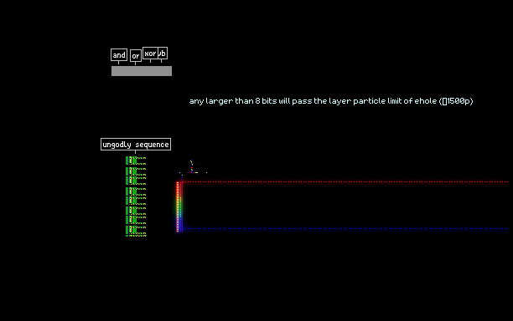Click the gray bar beneath the logic signs
Screen dimensions: 513x321
pos(142,71)
